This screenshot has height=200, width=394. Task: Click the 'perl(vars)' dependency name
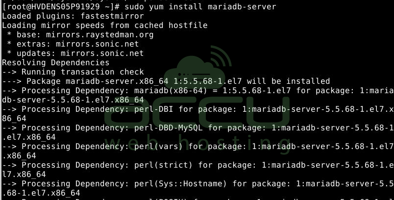click(159, 146)
